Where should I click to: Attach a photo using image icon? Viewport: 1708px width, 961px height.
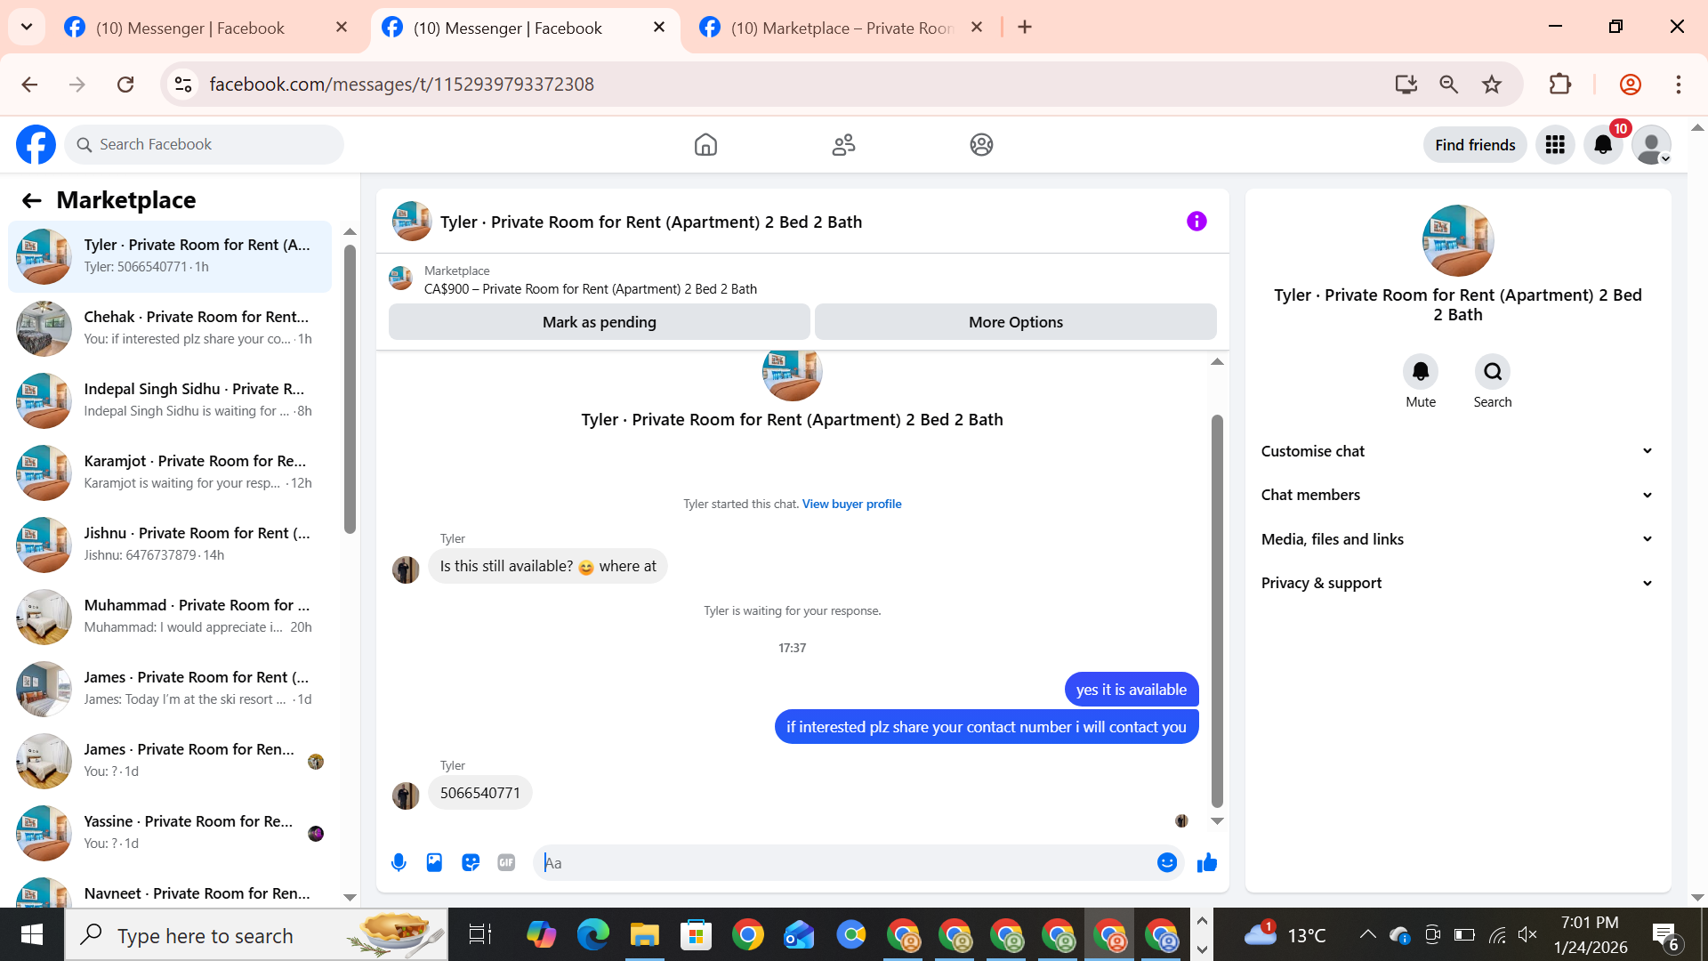tap(434, 862)
